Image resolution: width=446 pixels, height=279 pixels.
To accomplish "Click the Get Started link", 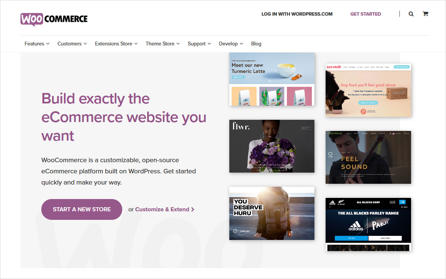I will click(365, 14).
